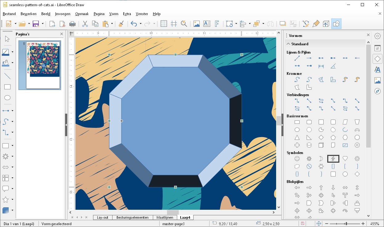
Task: Select the smiley face symbol shape
Action: coord(297,159)
